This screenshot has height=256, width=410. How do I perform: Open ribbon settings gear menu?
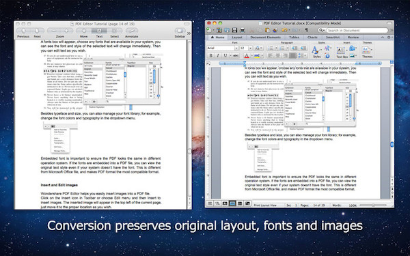(390, 38)
